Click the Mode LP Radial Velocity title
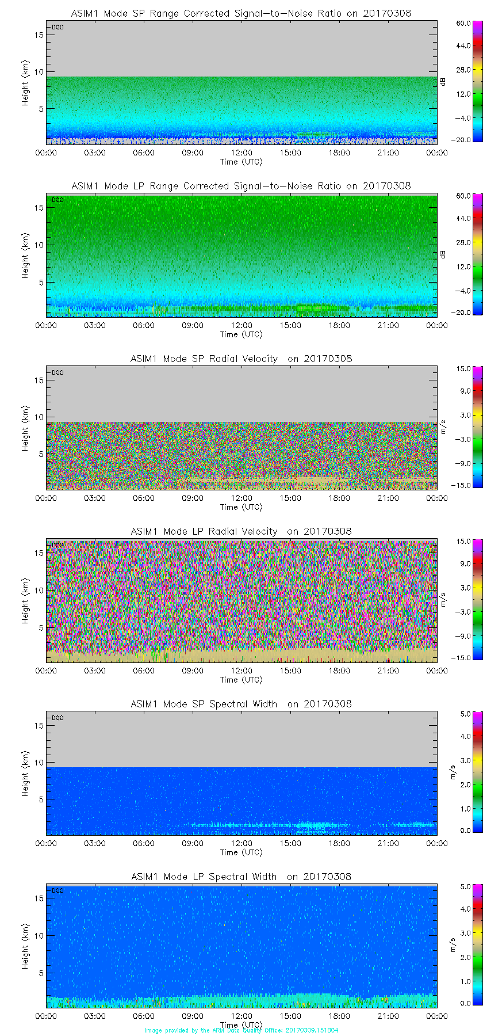Viewport: 483px width, 1036px height. tap(241, 531)
